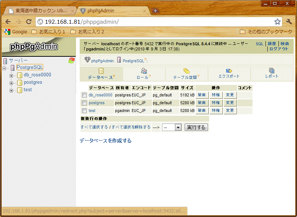Click the site info globe in address bar

click(x=40, y=22)
